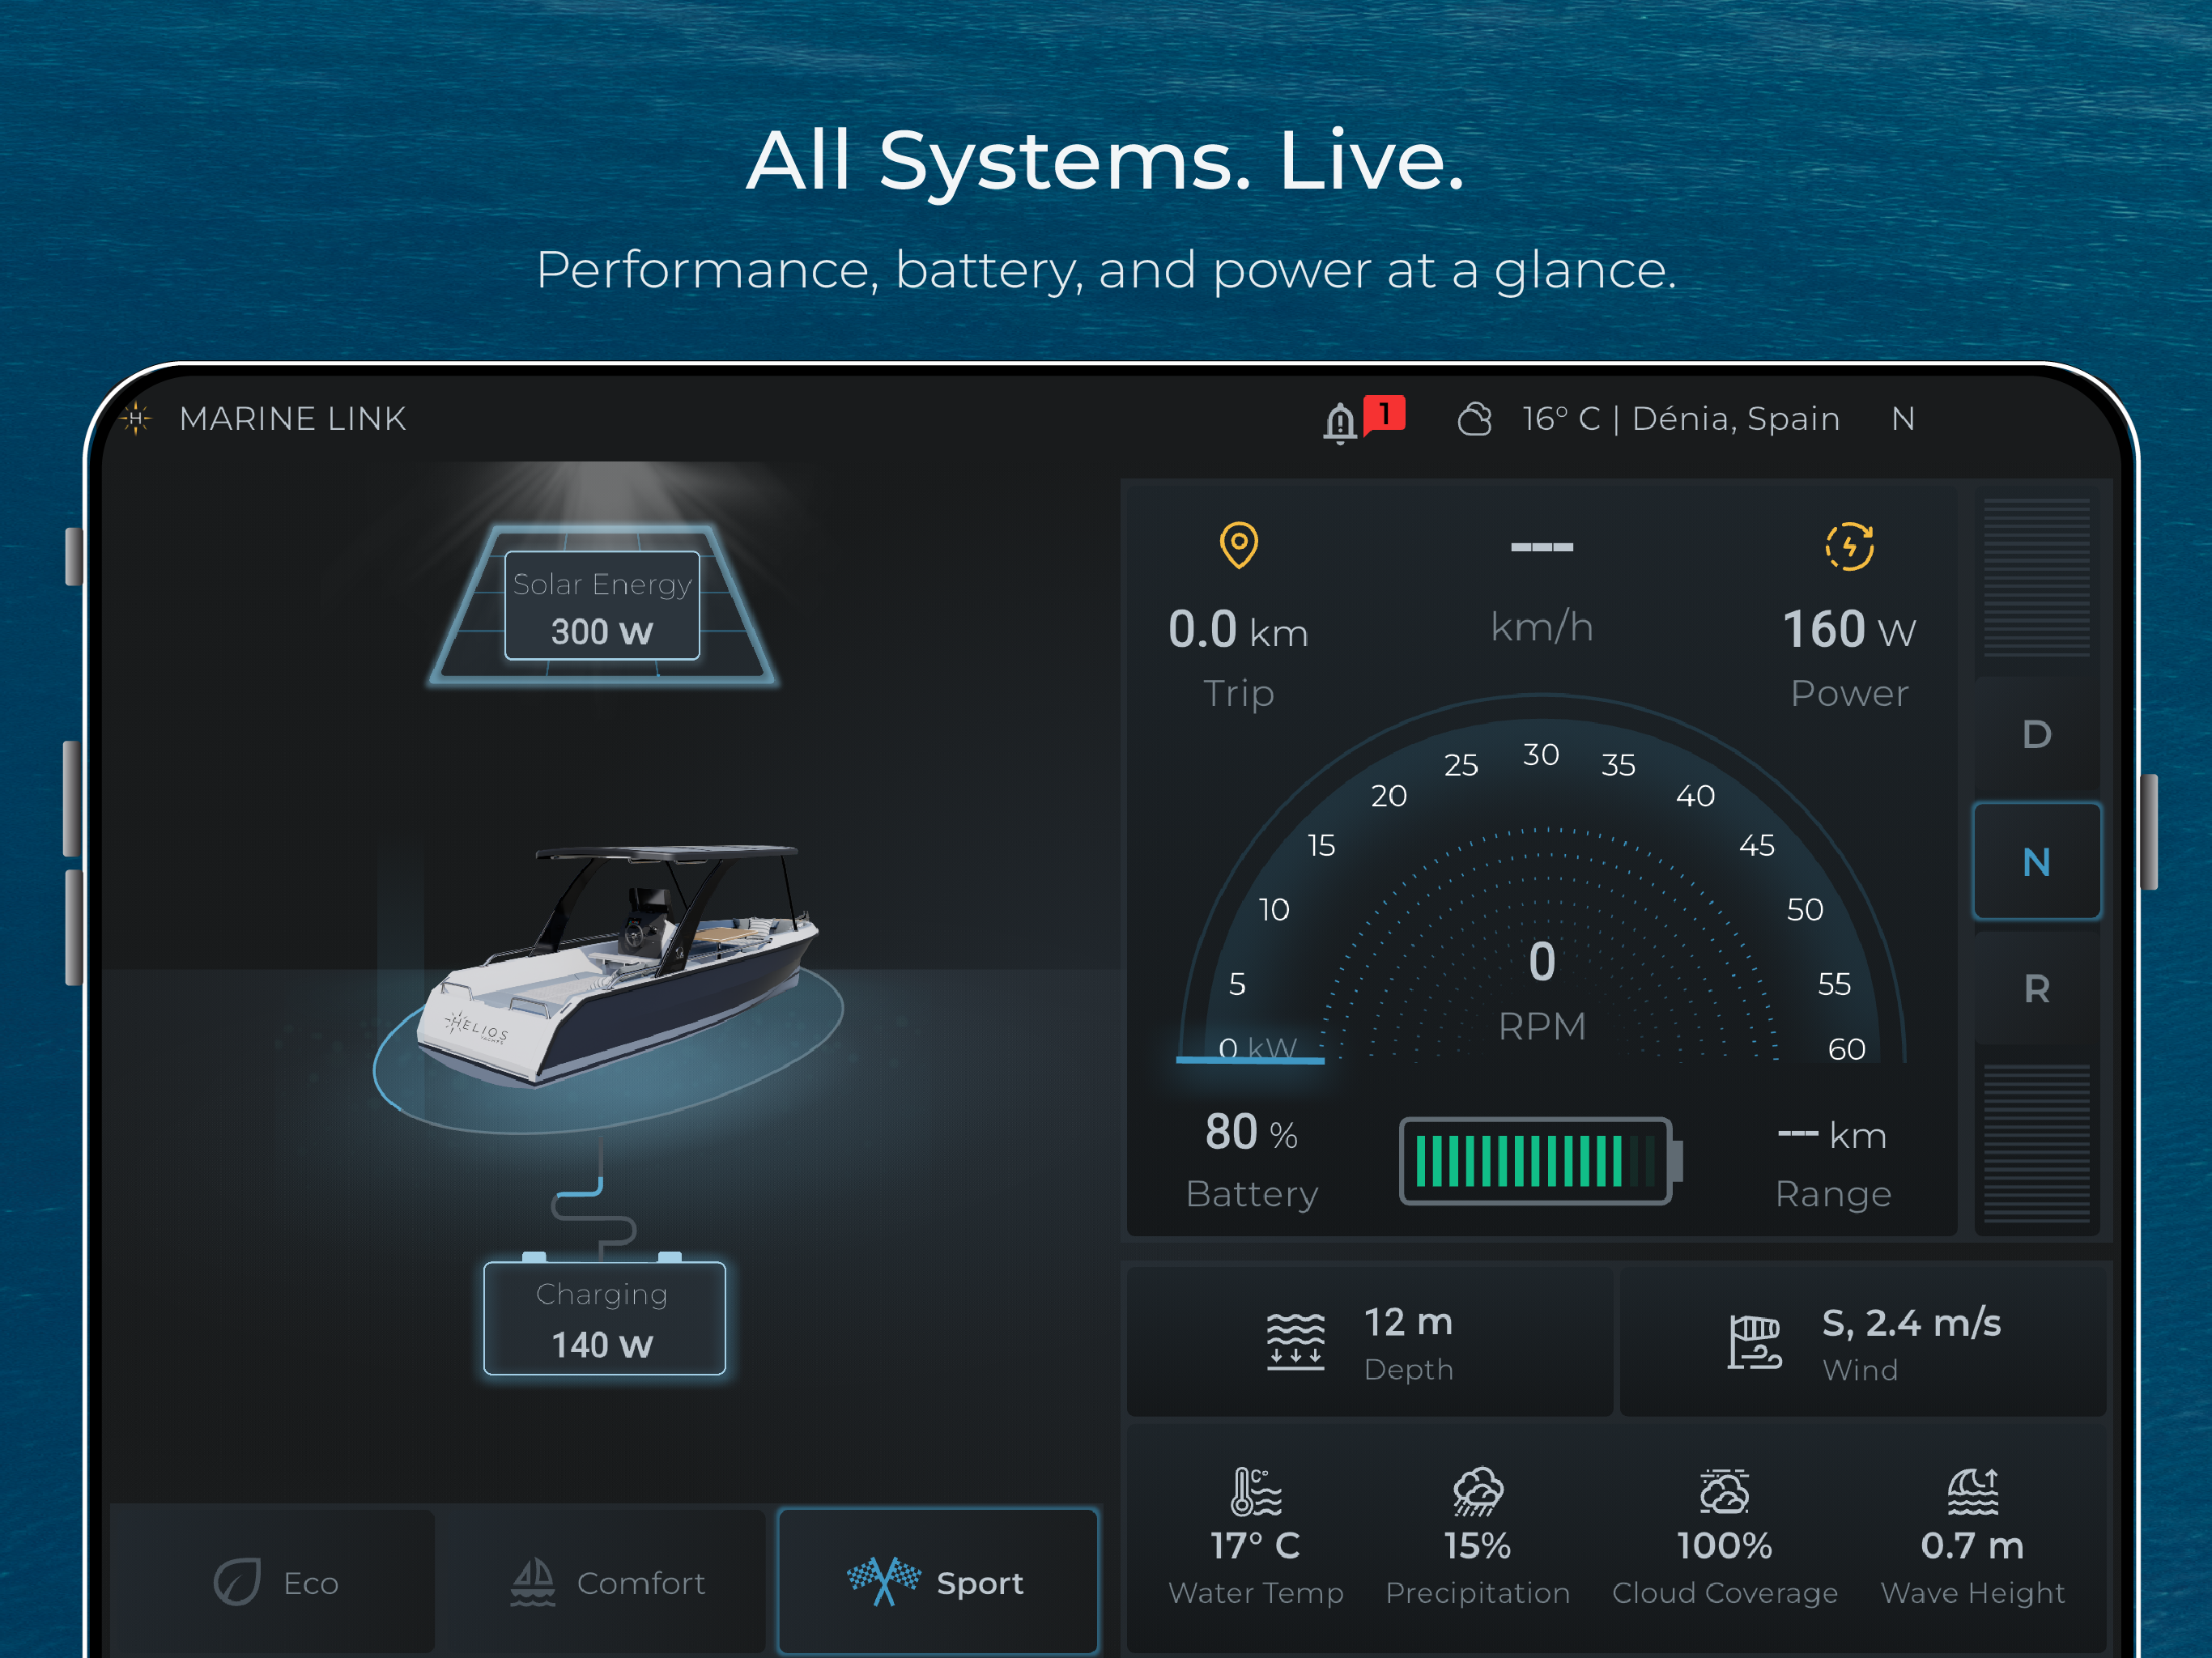Screen dimensions: 2212x1658
Task: Click the Depth water waves icon
Action: click(x=1295, y=1341)
